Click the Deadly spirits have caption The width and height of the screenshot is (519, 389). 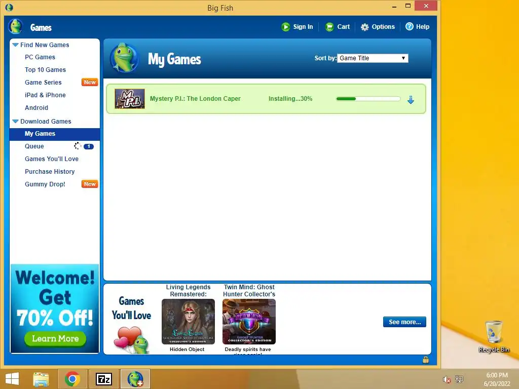click(247, 349)
